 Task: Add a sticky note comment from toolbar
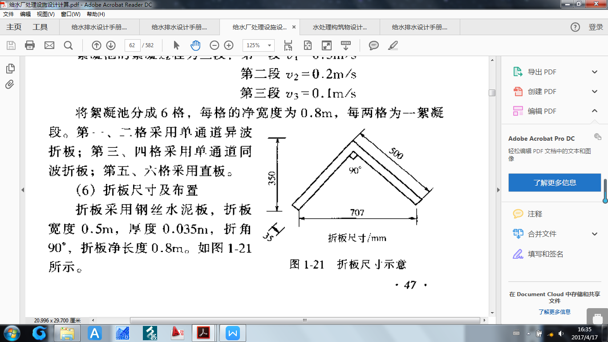coord(374,45)
